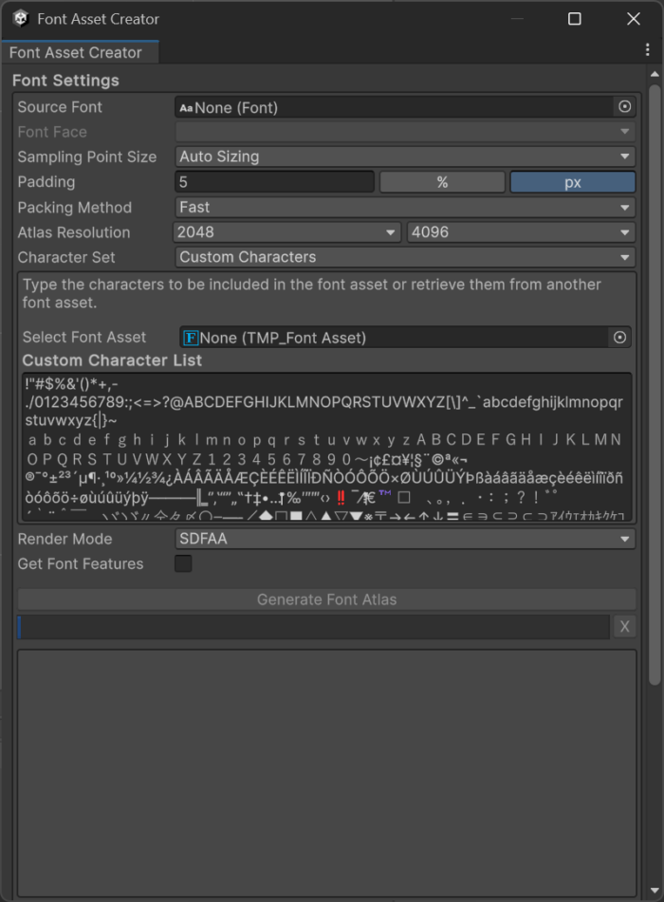Close the Font Asset Creator window
The width and height of the screenshot is (664, 902).
[x=634, y=19]
